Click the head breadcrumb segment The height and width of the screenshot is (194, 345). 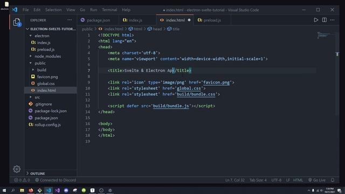(155, 29)
